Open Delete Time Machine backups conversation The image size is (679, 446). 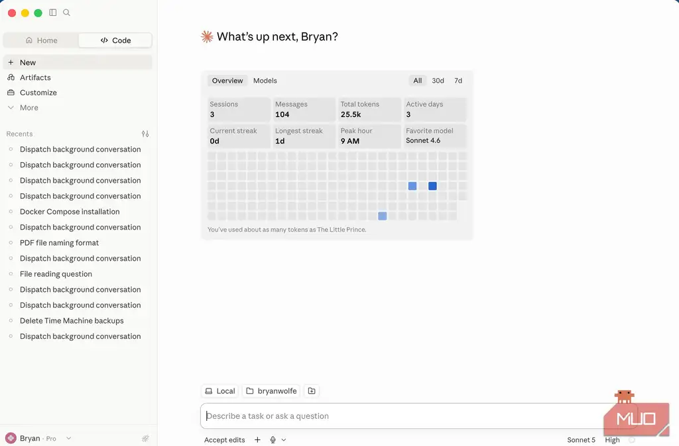[x=78, y=321]
